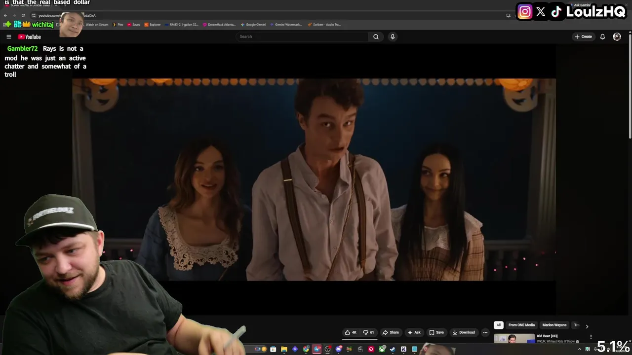Open the Kid Beer [HD] video thumbnail
This screenshot has width=632, height=355.
click(x=514, y=339)
